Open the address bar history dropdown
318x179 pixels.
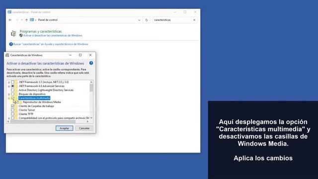point(139,20)
